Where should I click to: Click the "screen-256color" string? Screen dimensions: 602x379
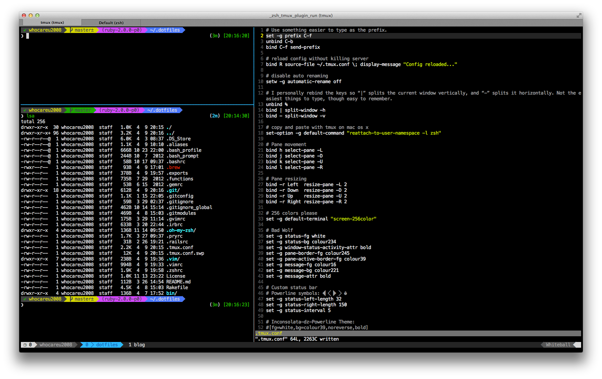(354, 219)
